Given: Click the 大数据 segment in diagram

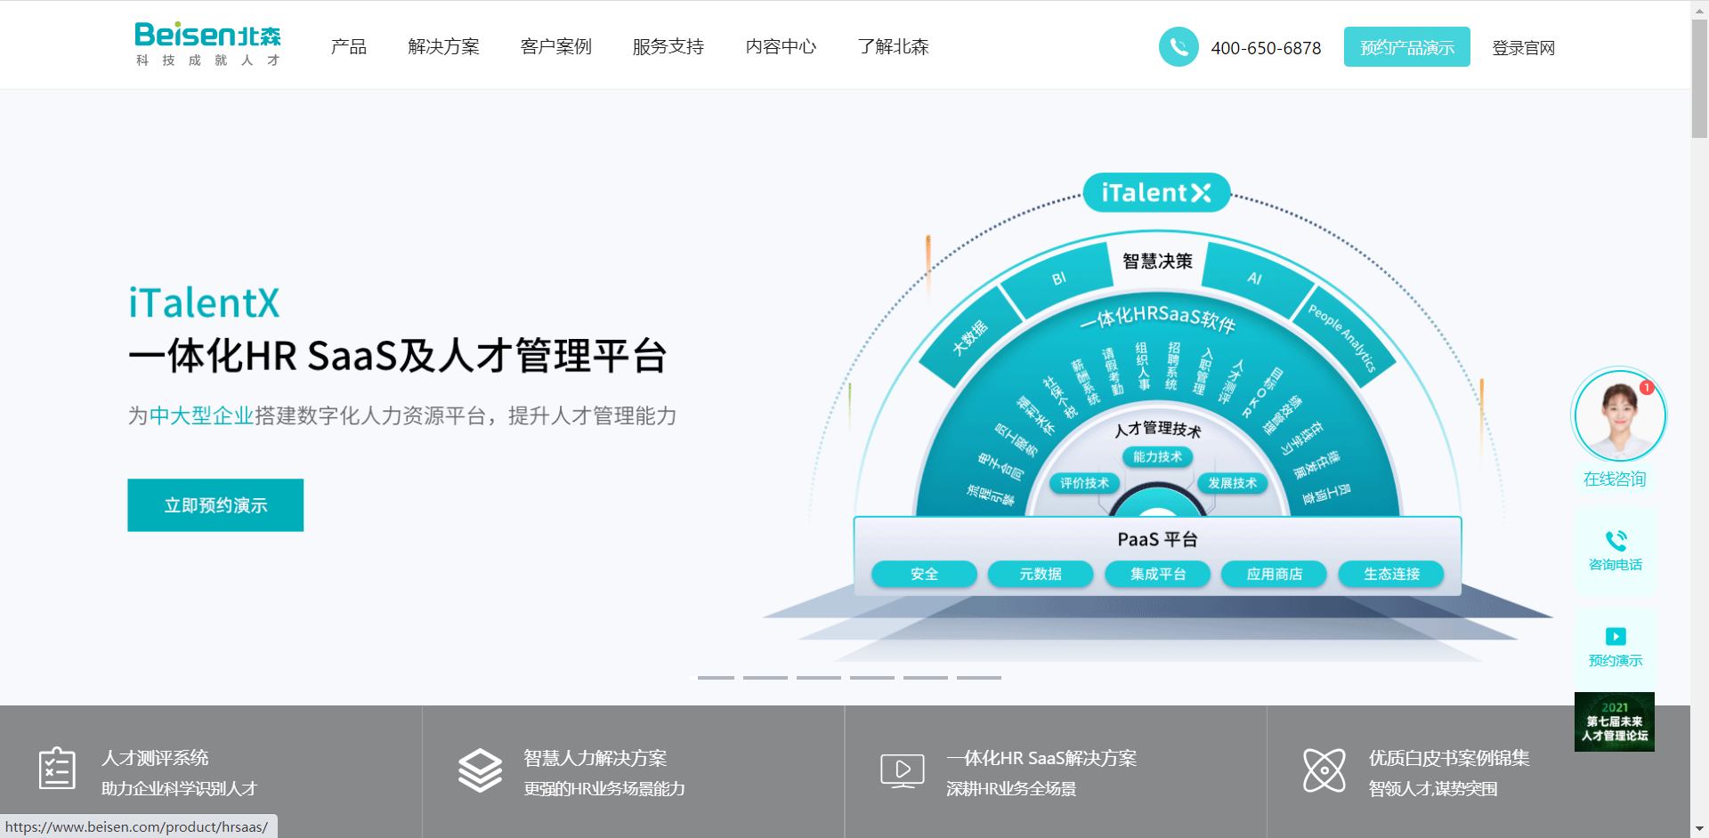Looking at the screenshot, I should click(970, 338).
